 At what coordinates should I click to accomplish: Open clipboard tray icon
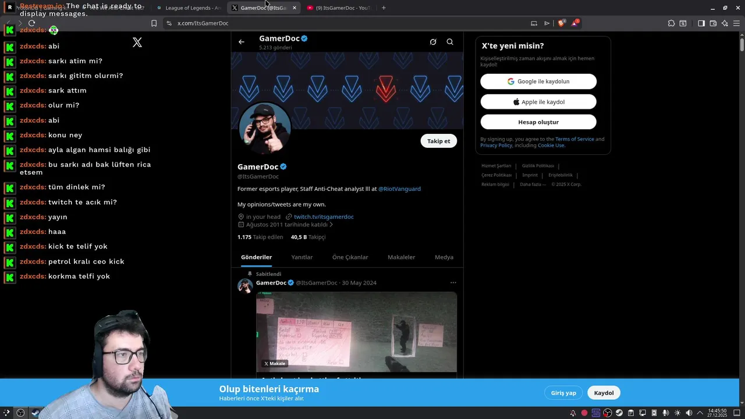tap(631, 413)
